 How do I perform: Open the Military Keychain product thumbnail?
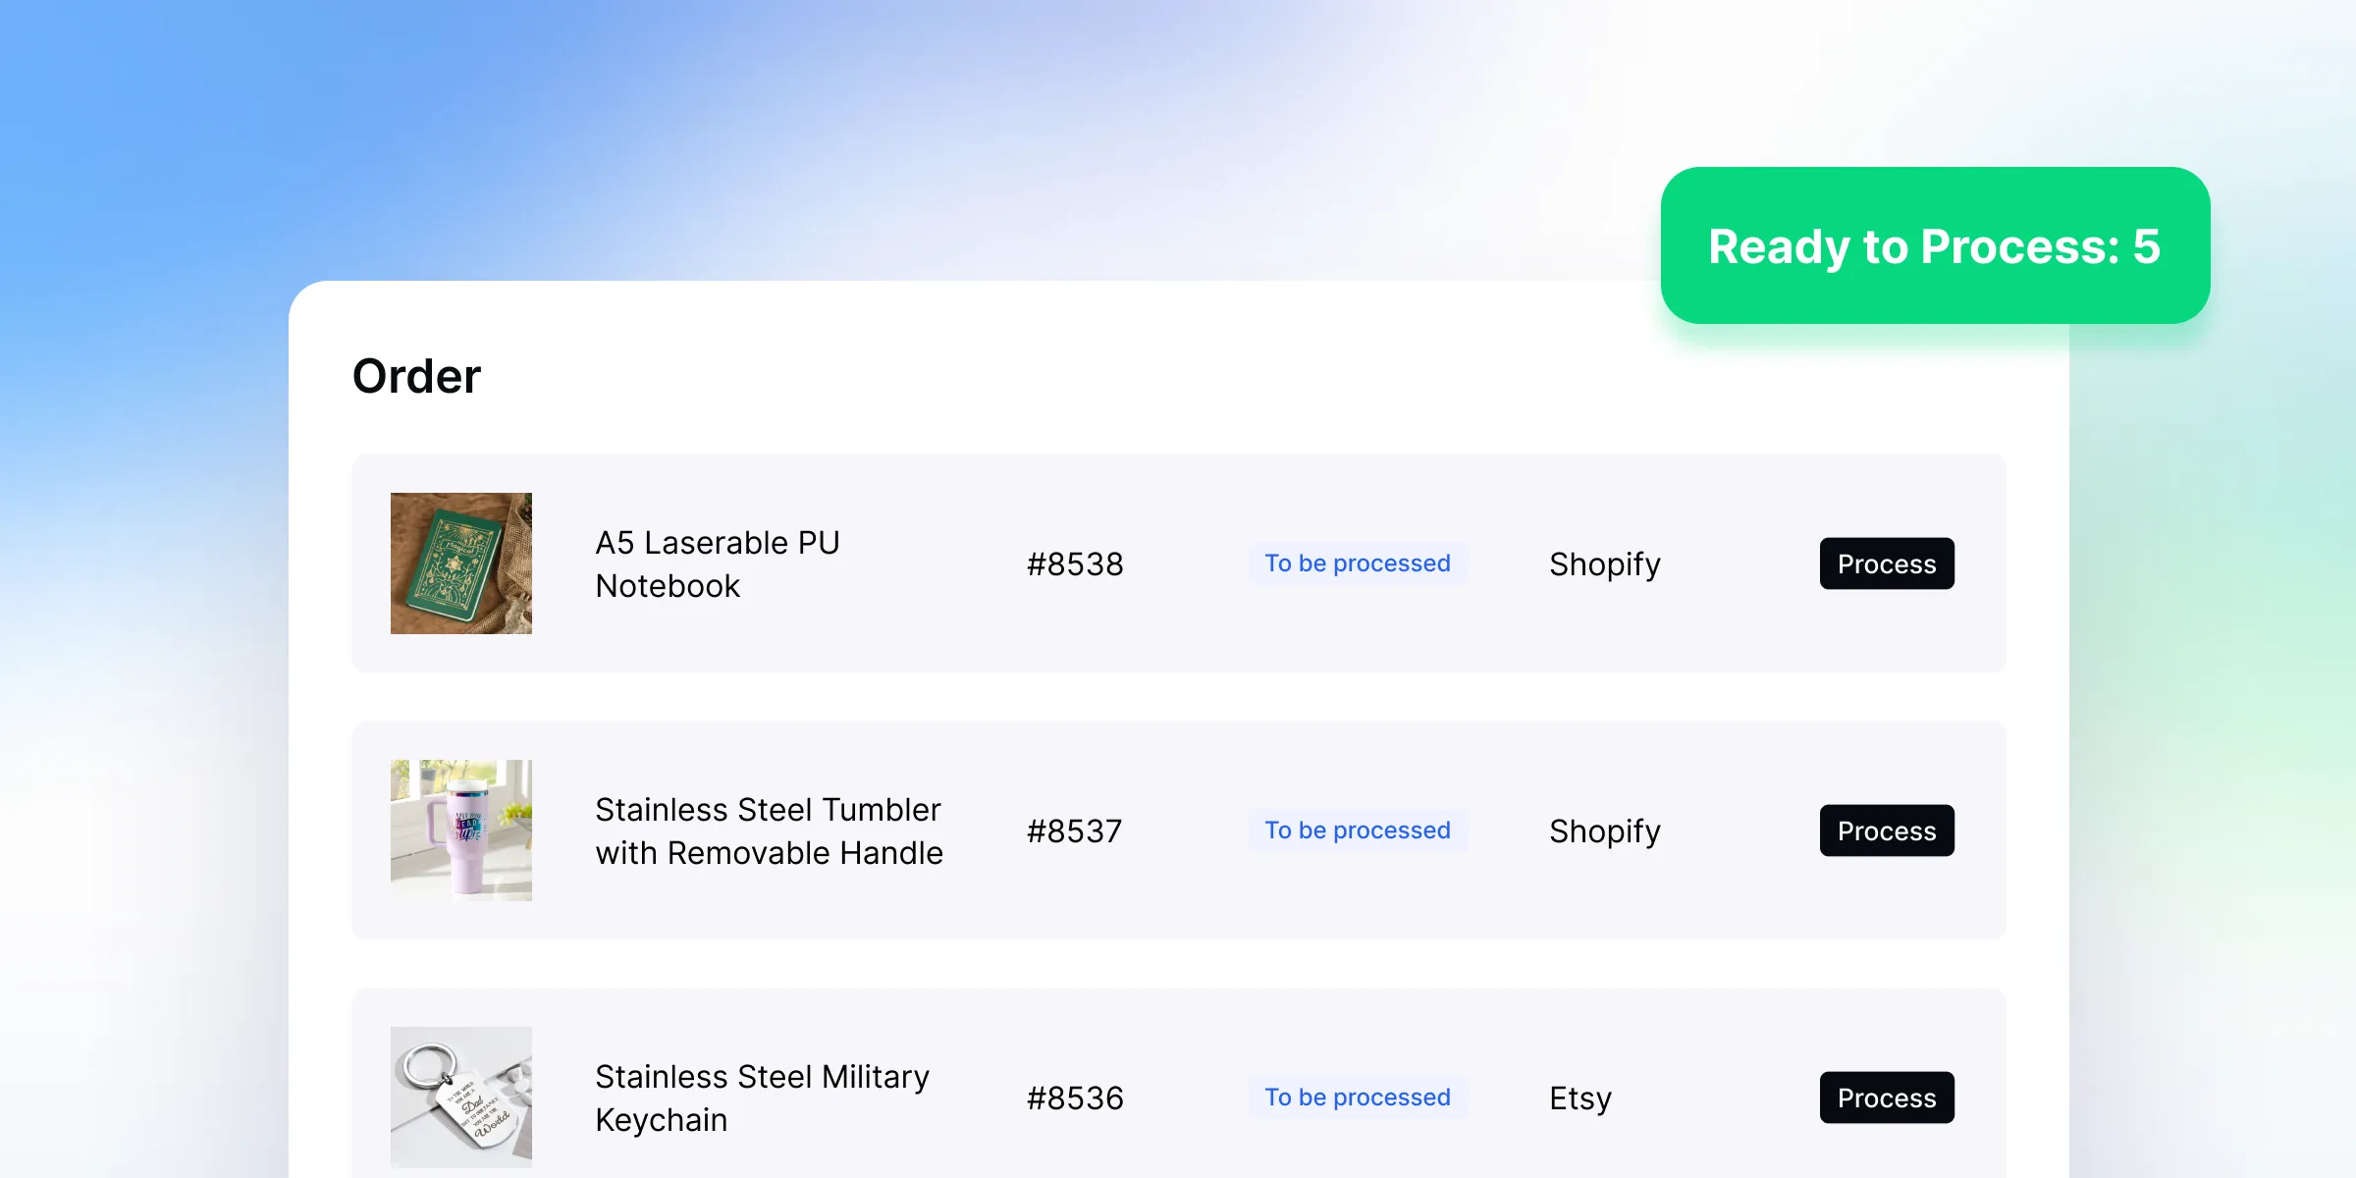pyautogui.click(x=460, y=1098)
